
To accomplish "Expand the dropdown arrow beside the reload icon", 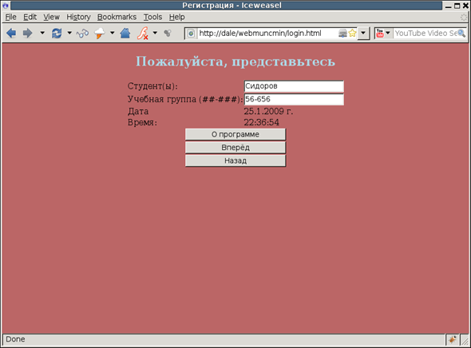I will click(x=69, y=33).
